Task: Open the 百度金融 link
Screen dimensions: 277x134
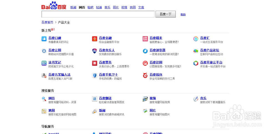Action: tap(105, 38)
